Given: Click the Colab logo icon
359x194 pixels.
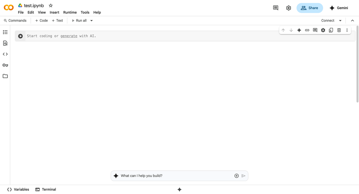Looking at the screenshot, I should tap(9, 8).
